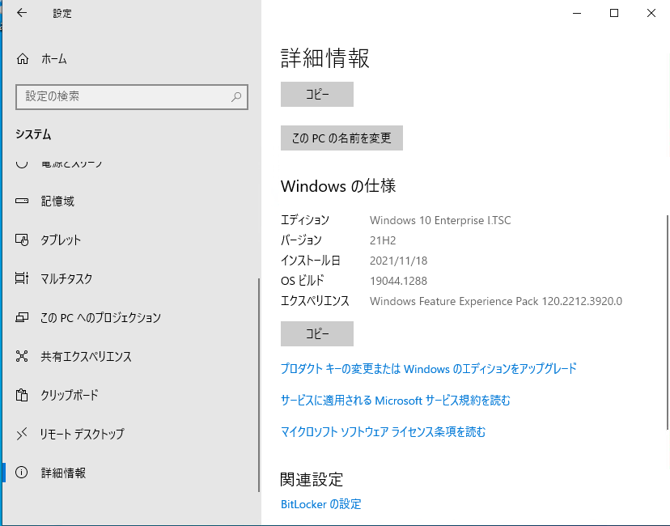The height and width of the screenshot is (526, 670).
Task: Click the upper コピー button
Action: [x=317, y=94]
